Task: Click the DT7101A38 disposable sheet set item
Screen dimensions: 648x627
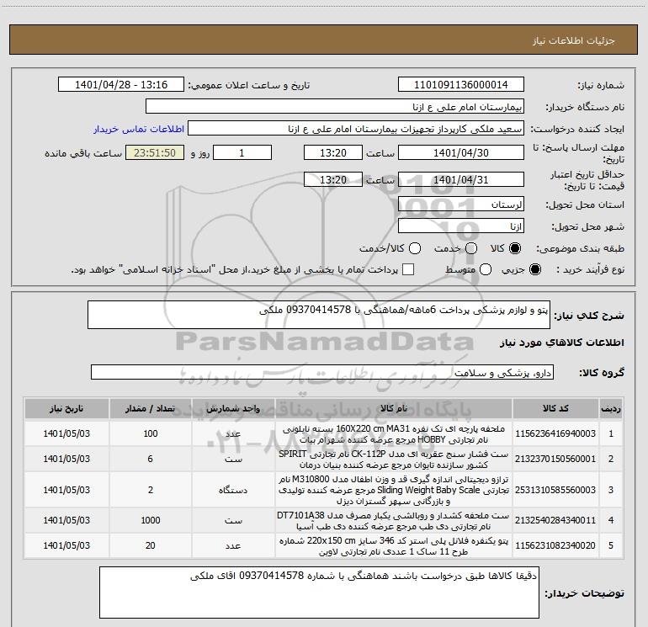Action: click(x=394, y=521)
